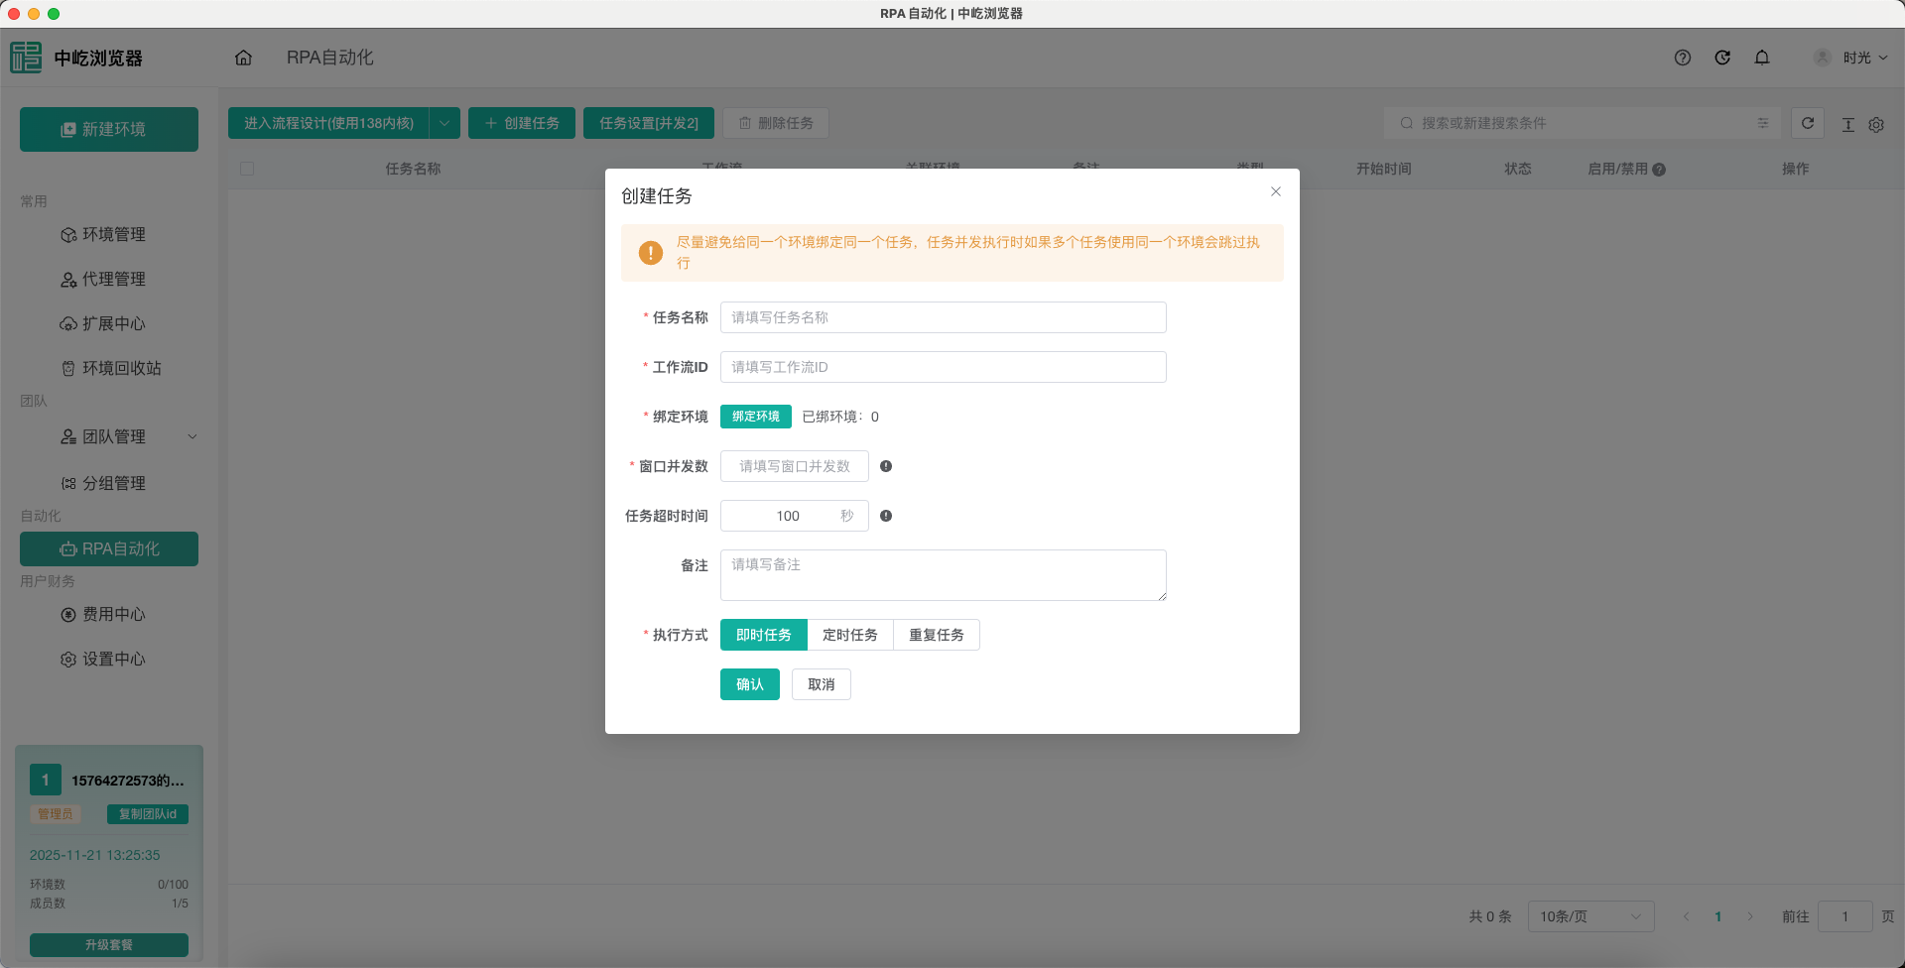Image resolution: width=1905 pixels, height=968 pixels.
Task: Collapse the 团队管理 sidebar section
Action: (x=192, y=436)
